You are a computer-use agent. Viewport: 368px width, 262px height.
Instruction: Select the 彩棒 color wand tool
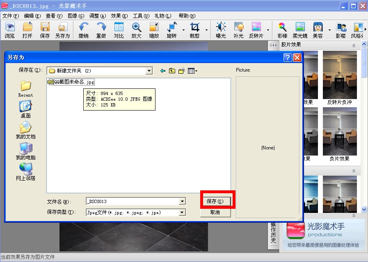282,30
